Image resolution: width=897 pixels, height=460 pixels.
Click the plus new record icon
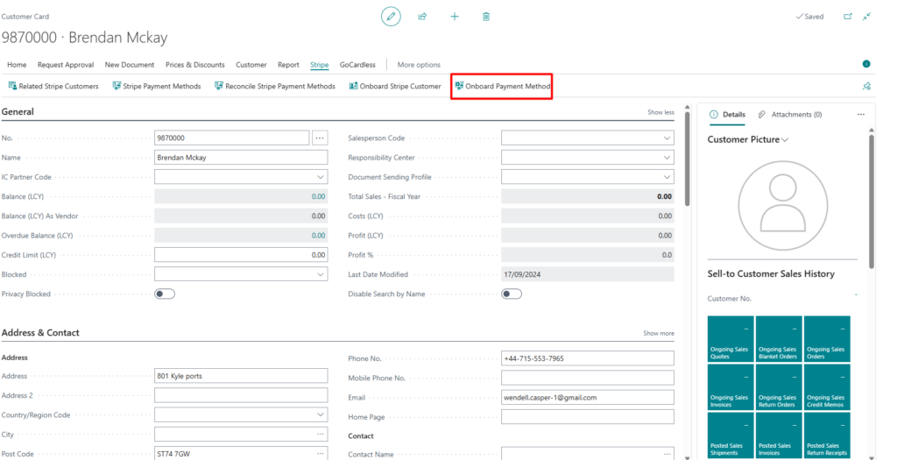(455, 17)
